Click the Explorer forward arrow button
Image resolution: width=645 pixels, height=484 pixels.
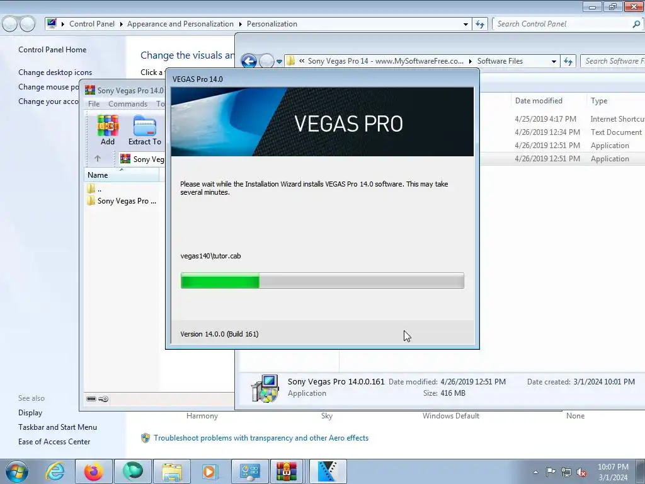266,61
